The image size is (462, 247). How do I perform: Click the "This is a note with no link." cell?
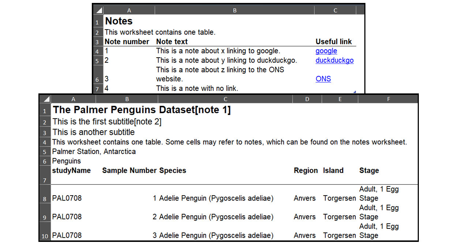[x=197, y=88]
